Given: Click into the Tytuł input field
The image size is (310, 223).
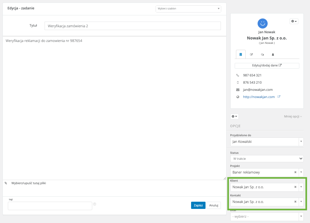Looking at the screenshot, I should 132,26.
